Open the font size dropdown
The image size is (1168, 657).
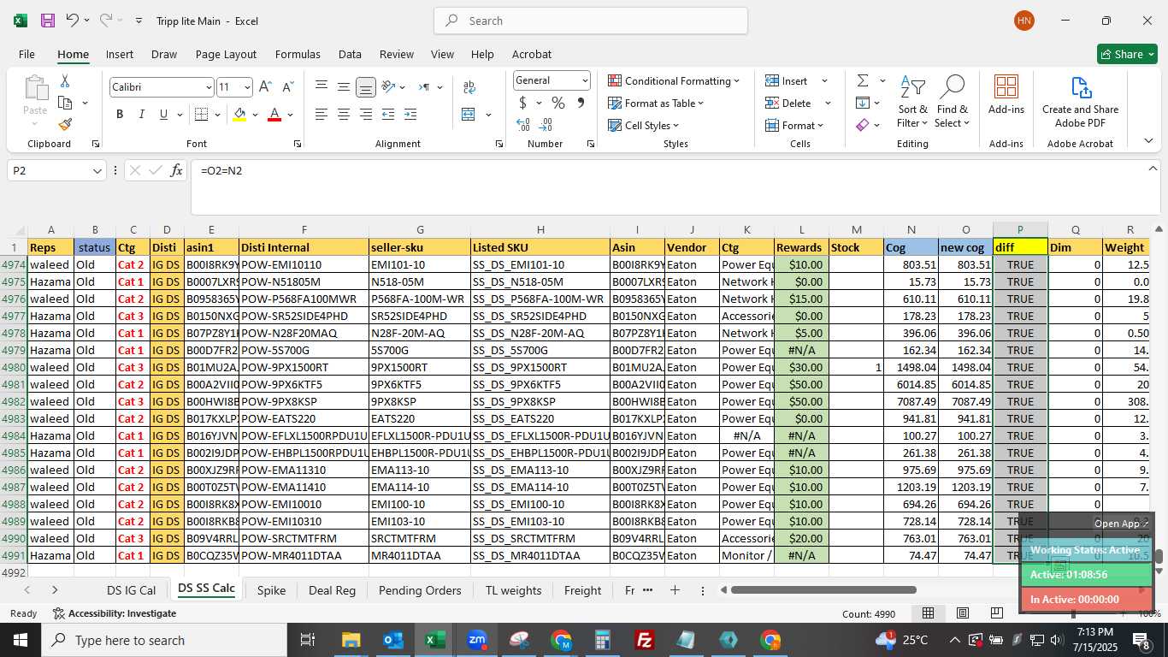point(247,87)
